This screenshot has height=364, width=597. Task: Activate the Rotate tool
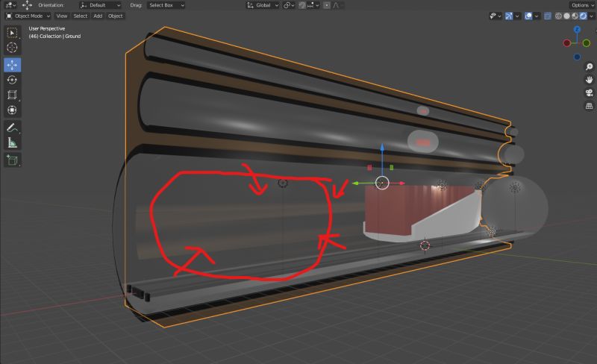[12, 80]
